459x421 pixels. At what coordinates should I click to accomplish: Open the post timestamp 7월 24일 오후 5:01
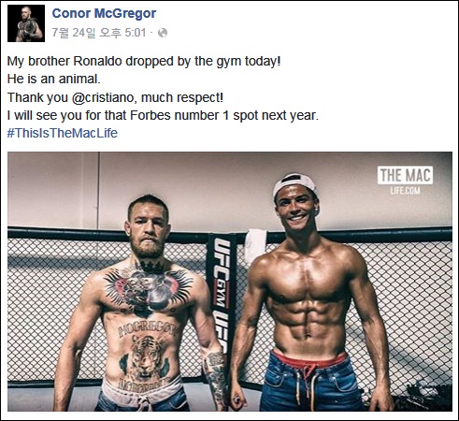(x=99, y=33)
